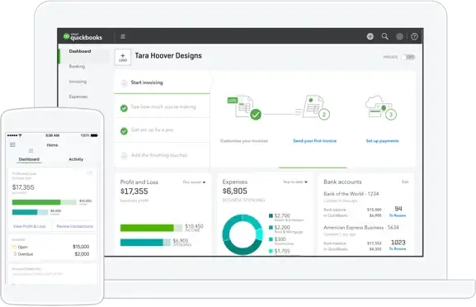This screenshot has height=307, width=476.
Task: Click the green checkmark next to 'Get set up by a pro'
Action: [x=124, y=131]
